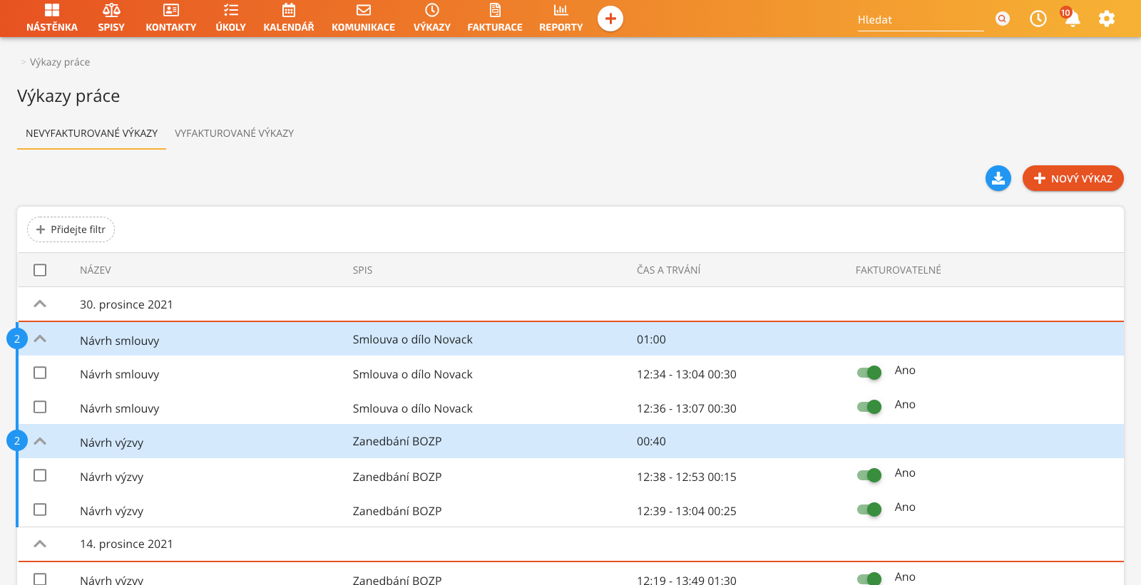The width and height of the screenshot is (1141, 585).
Task: Toggle the select-all checkbox in header
Action: [40, 270]
